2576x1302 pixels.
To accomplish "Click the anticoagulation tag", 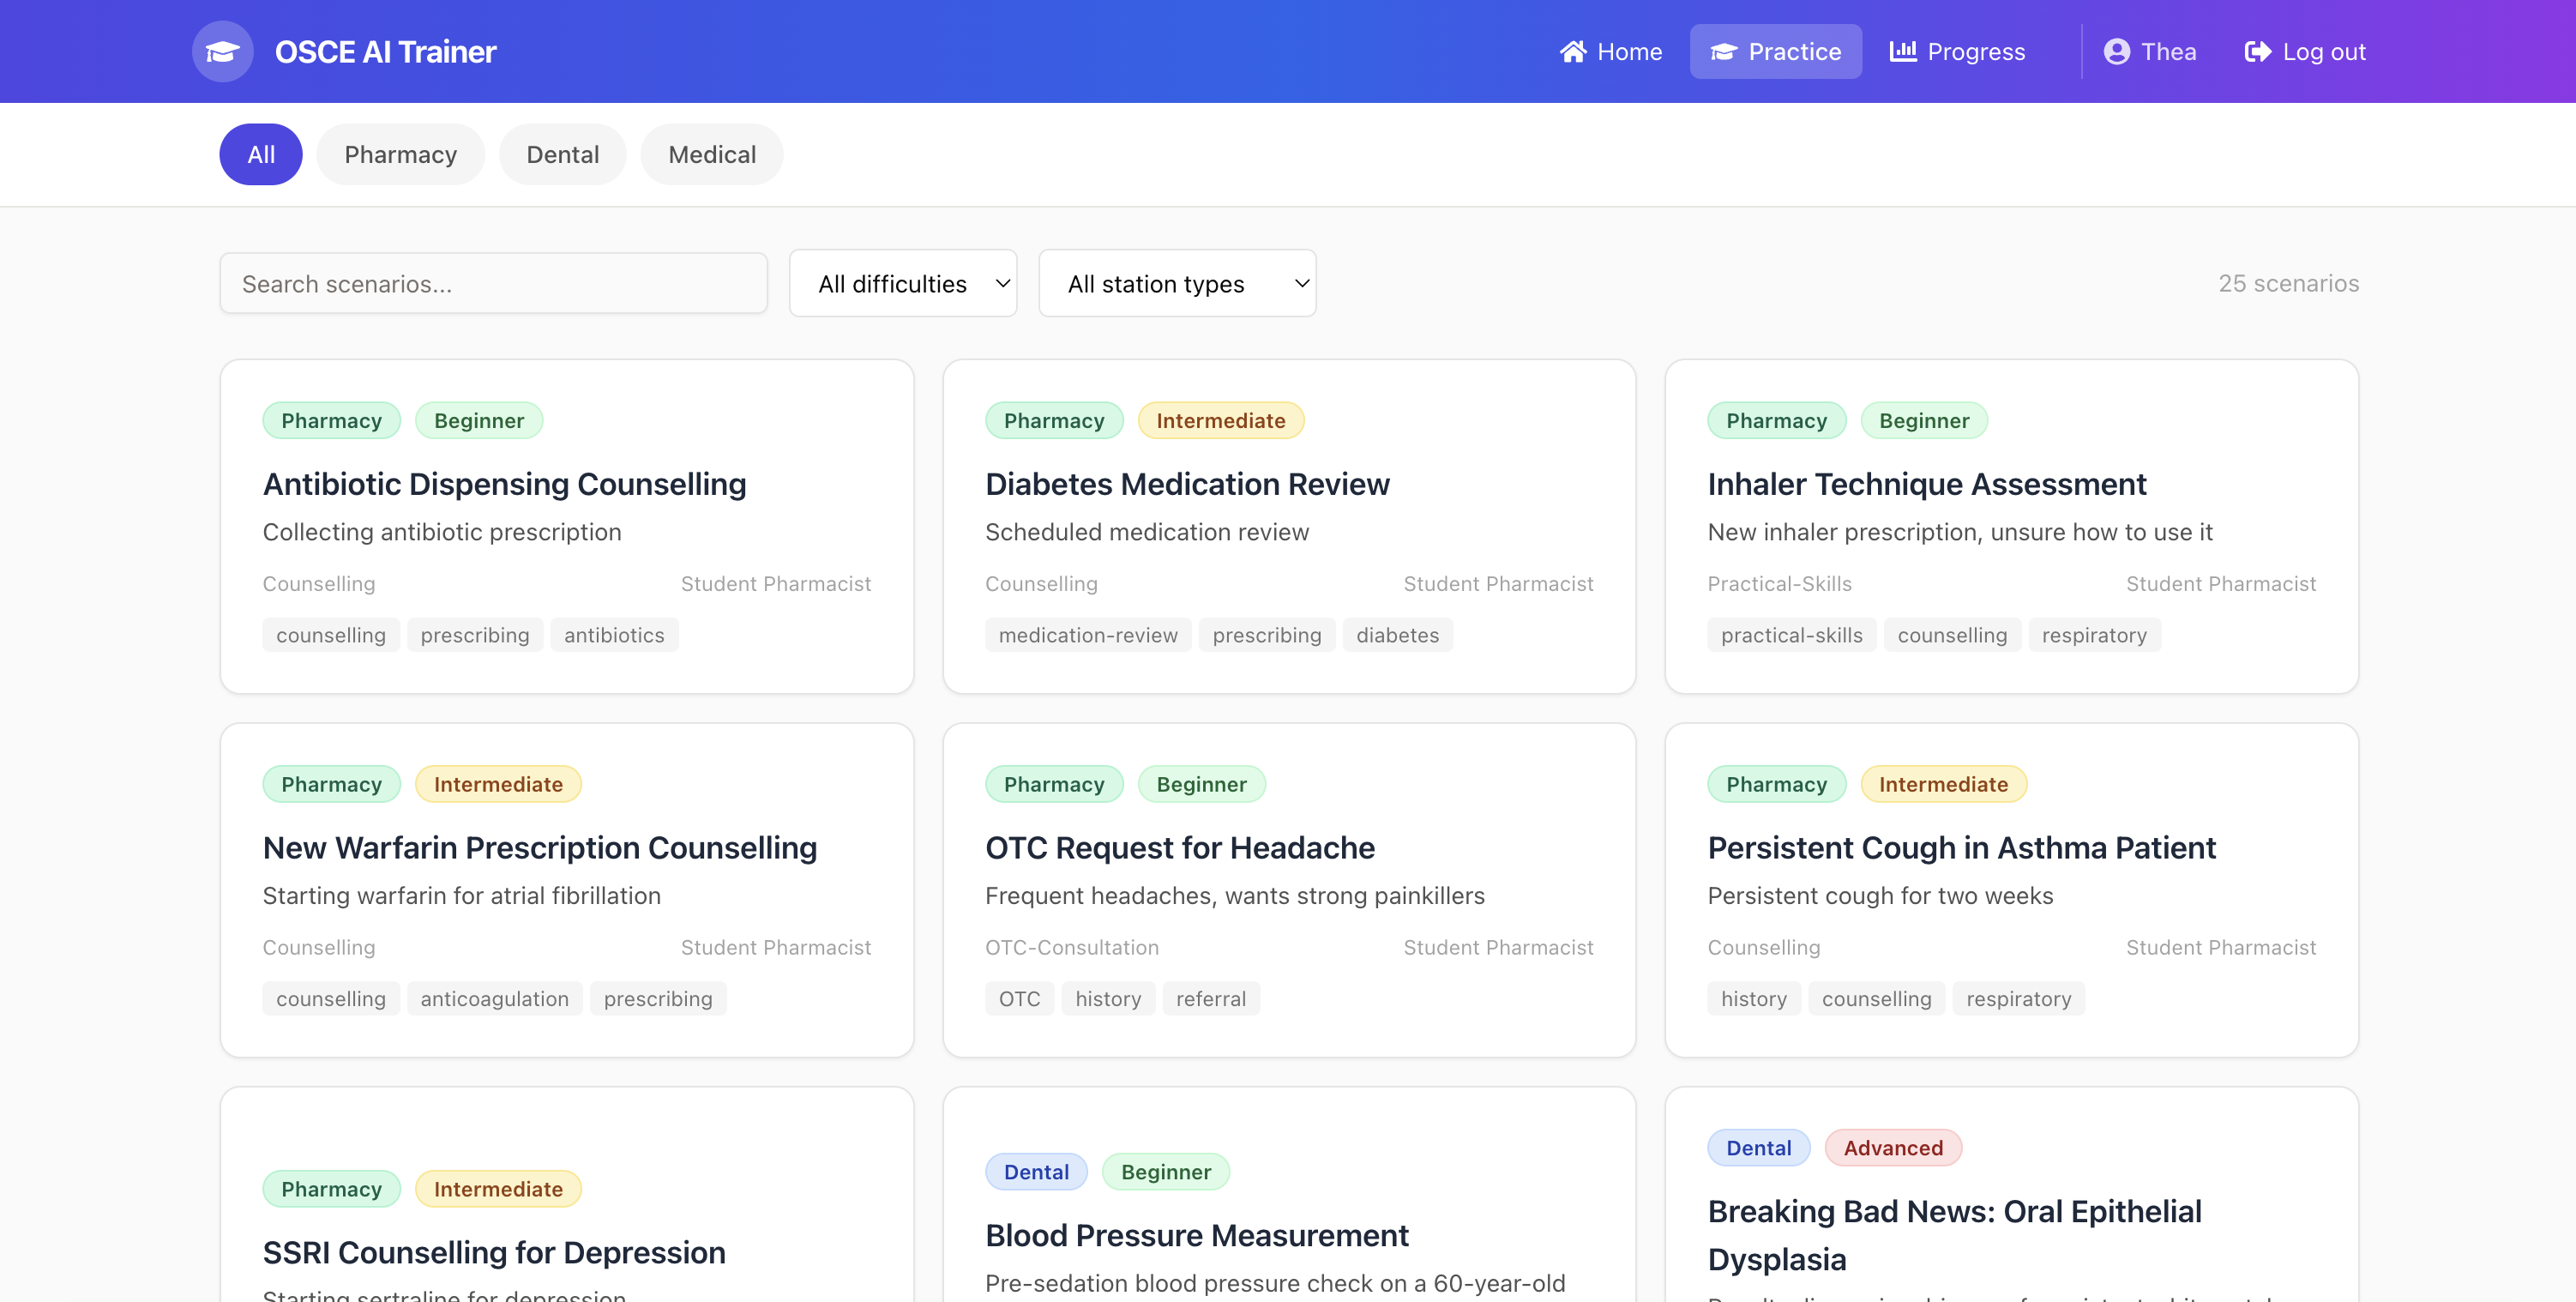I will coord(494,999).
